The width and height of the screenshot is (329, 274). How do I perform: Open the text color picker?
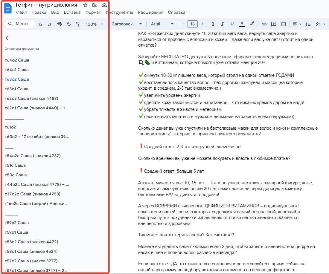242,24
